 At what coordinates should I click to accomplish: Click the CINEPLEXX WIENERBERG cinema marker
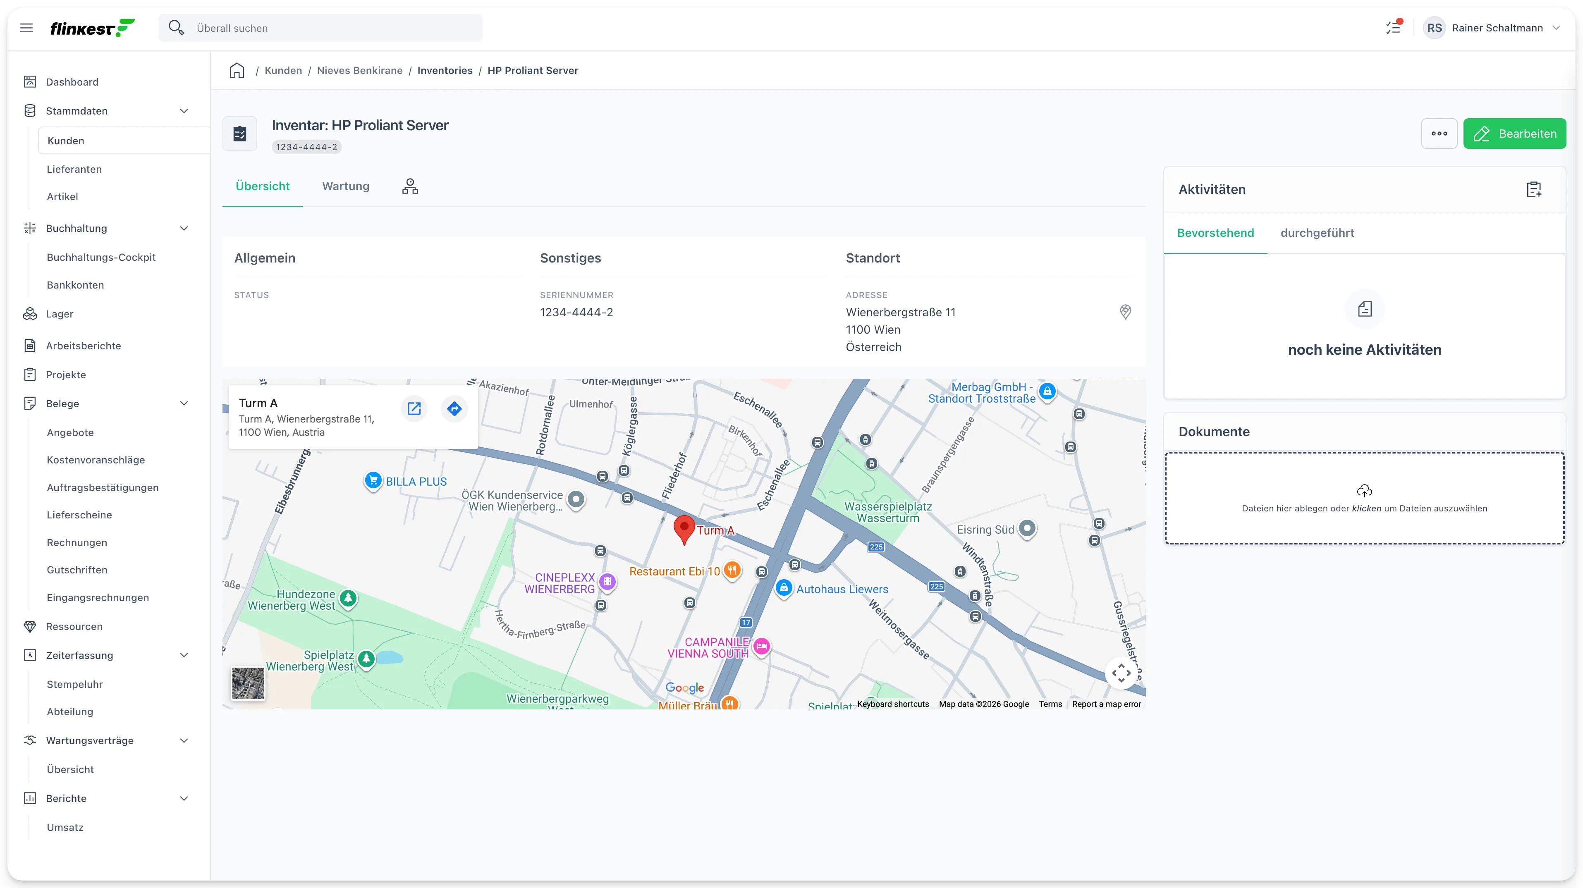(x=607, y=582)
